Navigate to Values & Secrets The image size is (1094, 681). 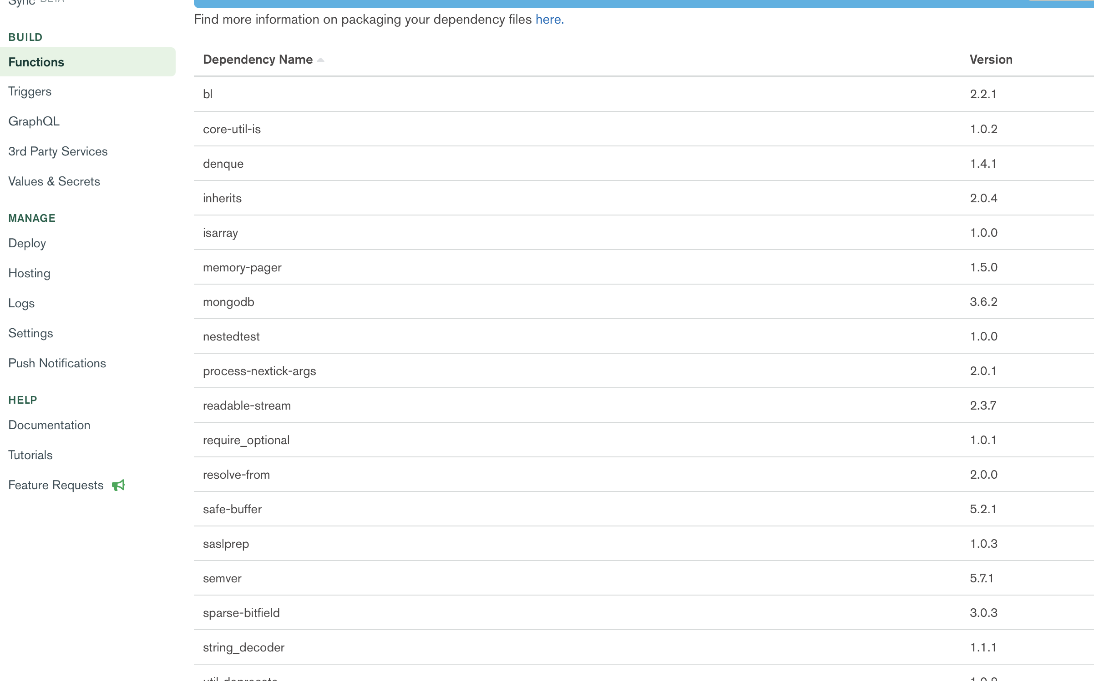point(54,181)
